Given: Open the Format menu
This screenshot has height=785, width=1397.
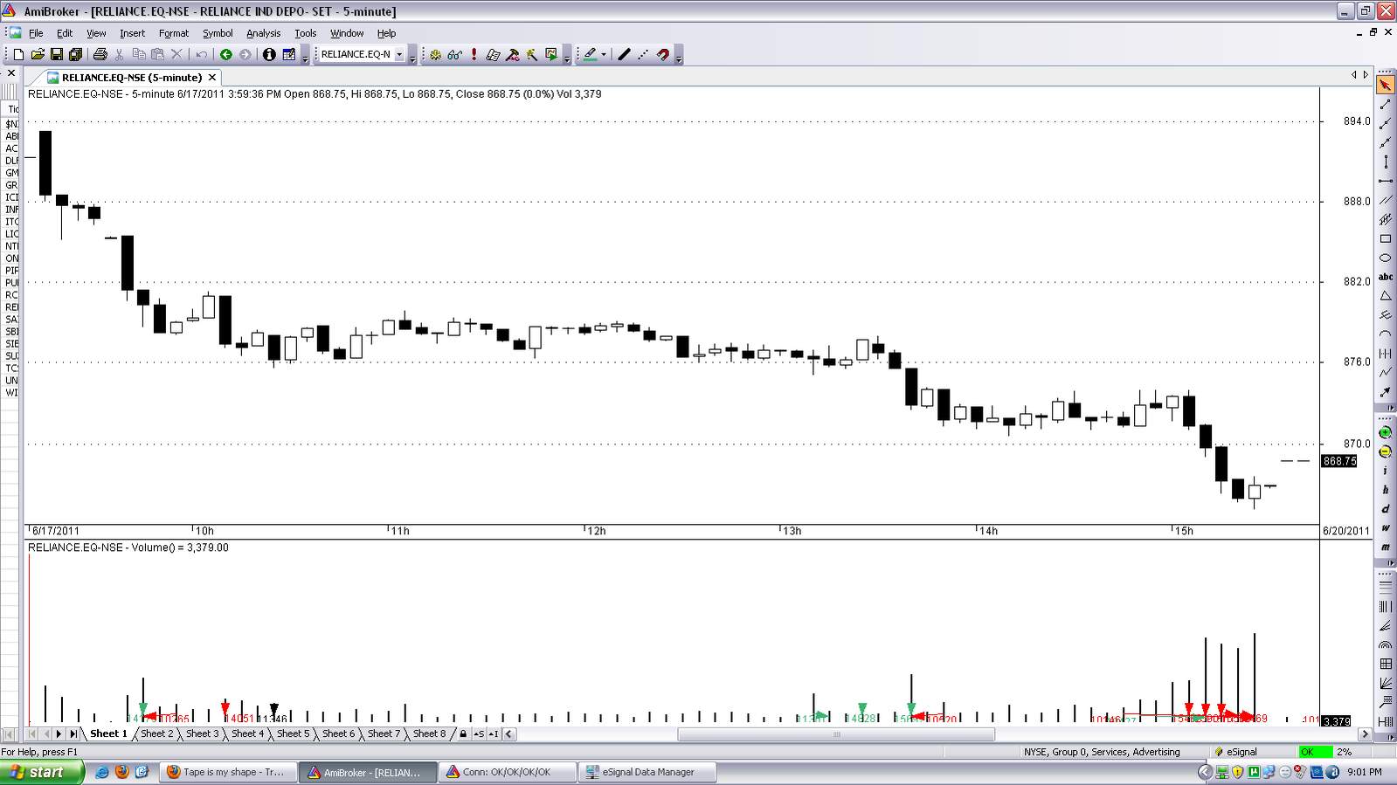Looking at the screenshot, I should [x=174, y=33].
